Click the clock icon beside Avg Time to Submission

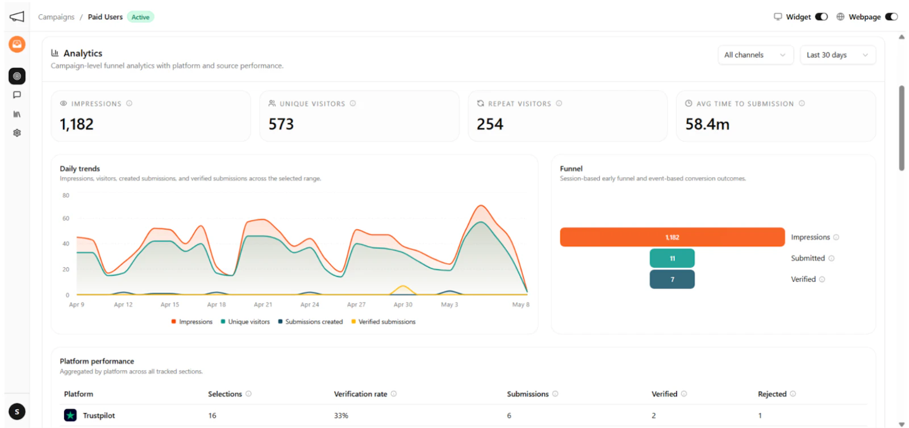(x=689, y=103)
